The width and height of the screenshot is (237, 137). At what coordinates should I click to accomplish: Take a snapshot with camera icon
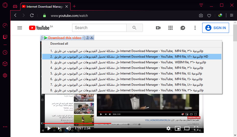(x=201, y=16)
